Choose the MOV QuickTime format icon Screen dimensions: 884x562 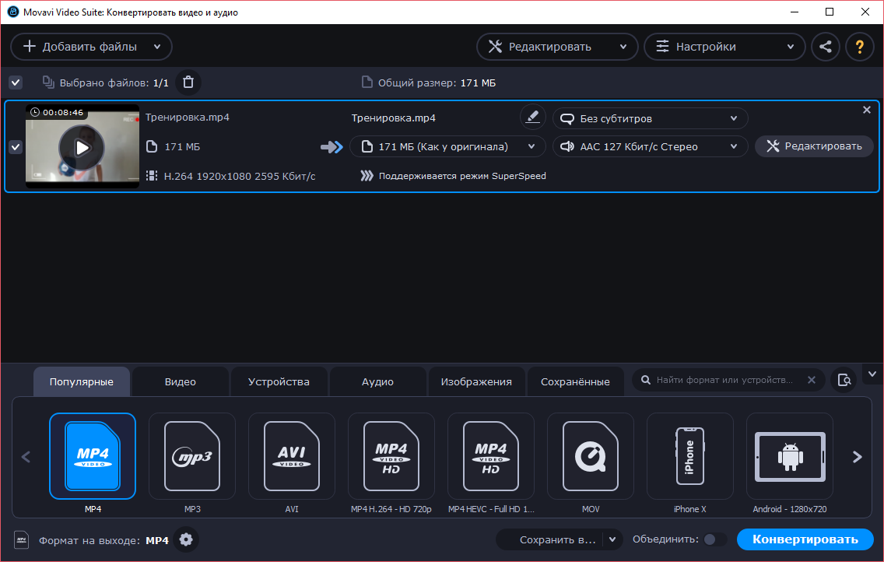[x=590, y=456]
